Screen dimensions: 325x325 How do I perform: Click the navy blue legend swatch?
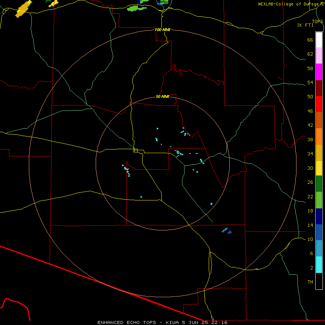coord(319,216)
